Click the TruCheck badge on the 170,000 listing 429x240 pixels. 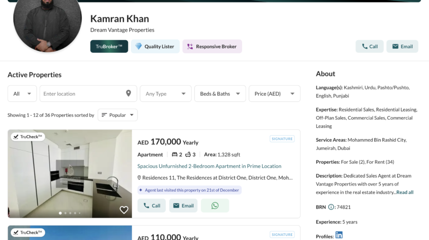[28, 137]
